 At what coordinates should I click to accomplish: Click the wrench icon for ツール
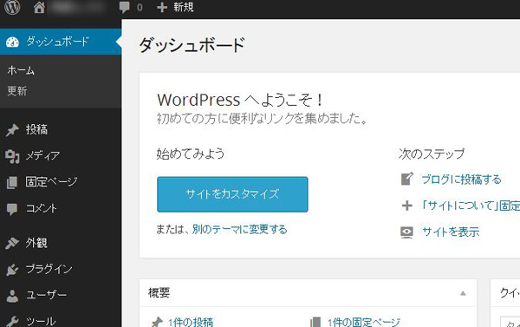coord(12,321)
